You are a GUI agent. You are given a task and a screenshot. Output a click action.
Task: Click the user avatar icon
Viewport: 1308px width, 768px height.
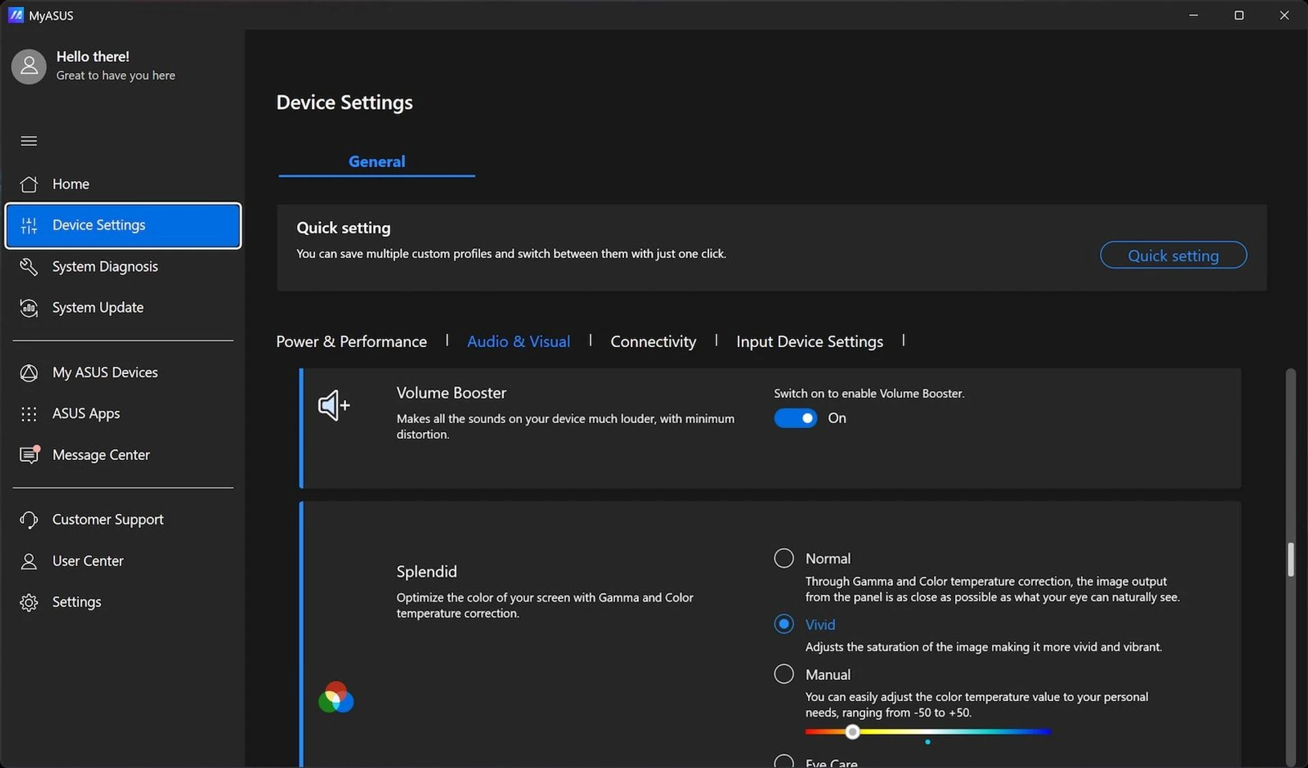(x=29, y=66)
